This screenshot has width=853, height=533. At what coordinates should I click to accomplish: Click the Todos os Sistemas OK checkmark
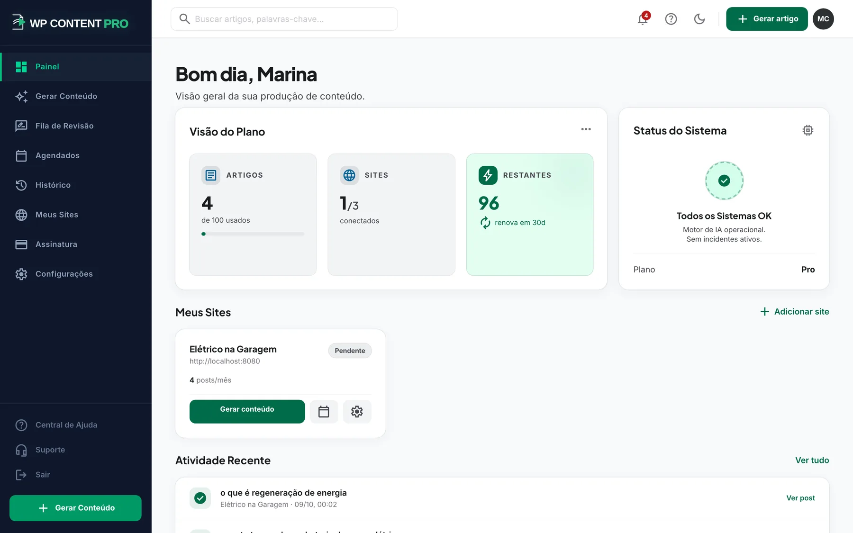coord(724,181)
